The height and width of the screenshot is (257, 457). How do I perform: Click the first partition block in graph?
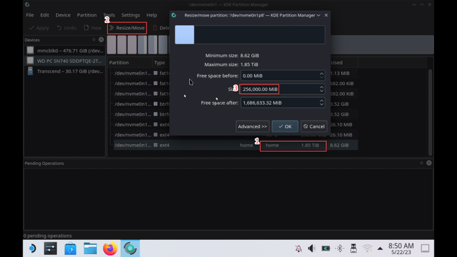point(111,44)
